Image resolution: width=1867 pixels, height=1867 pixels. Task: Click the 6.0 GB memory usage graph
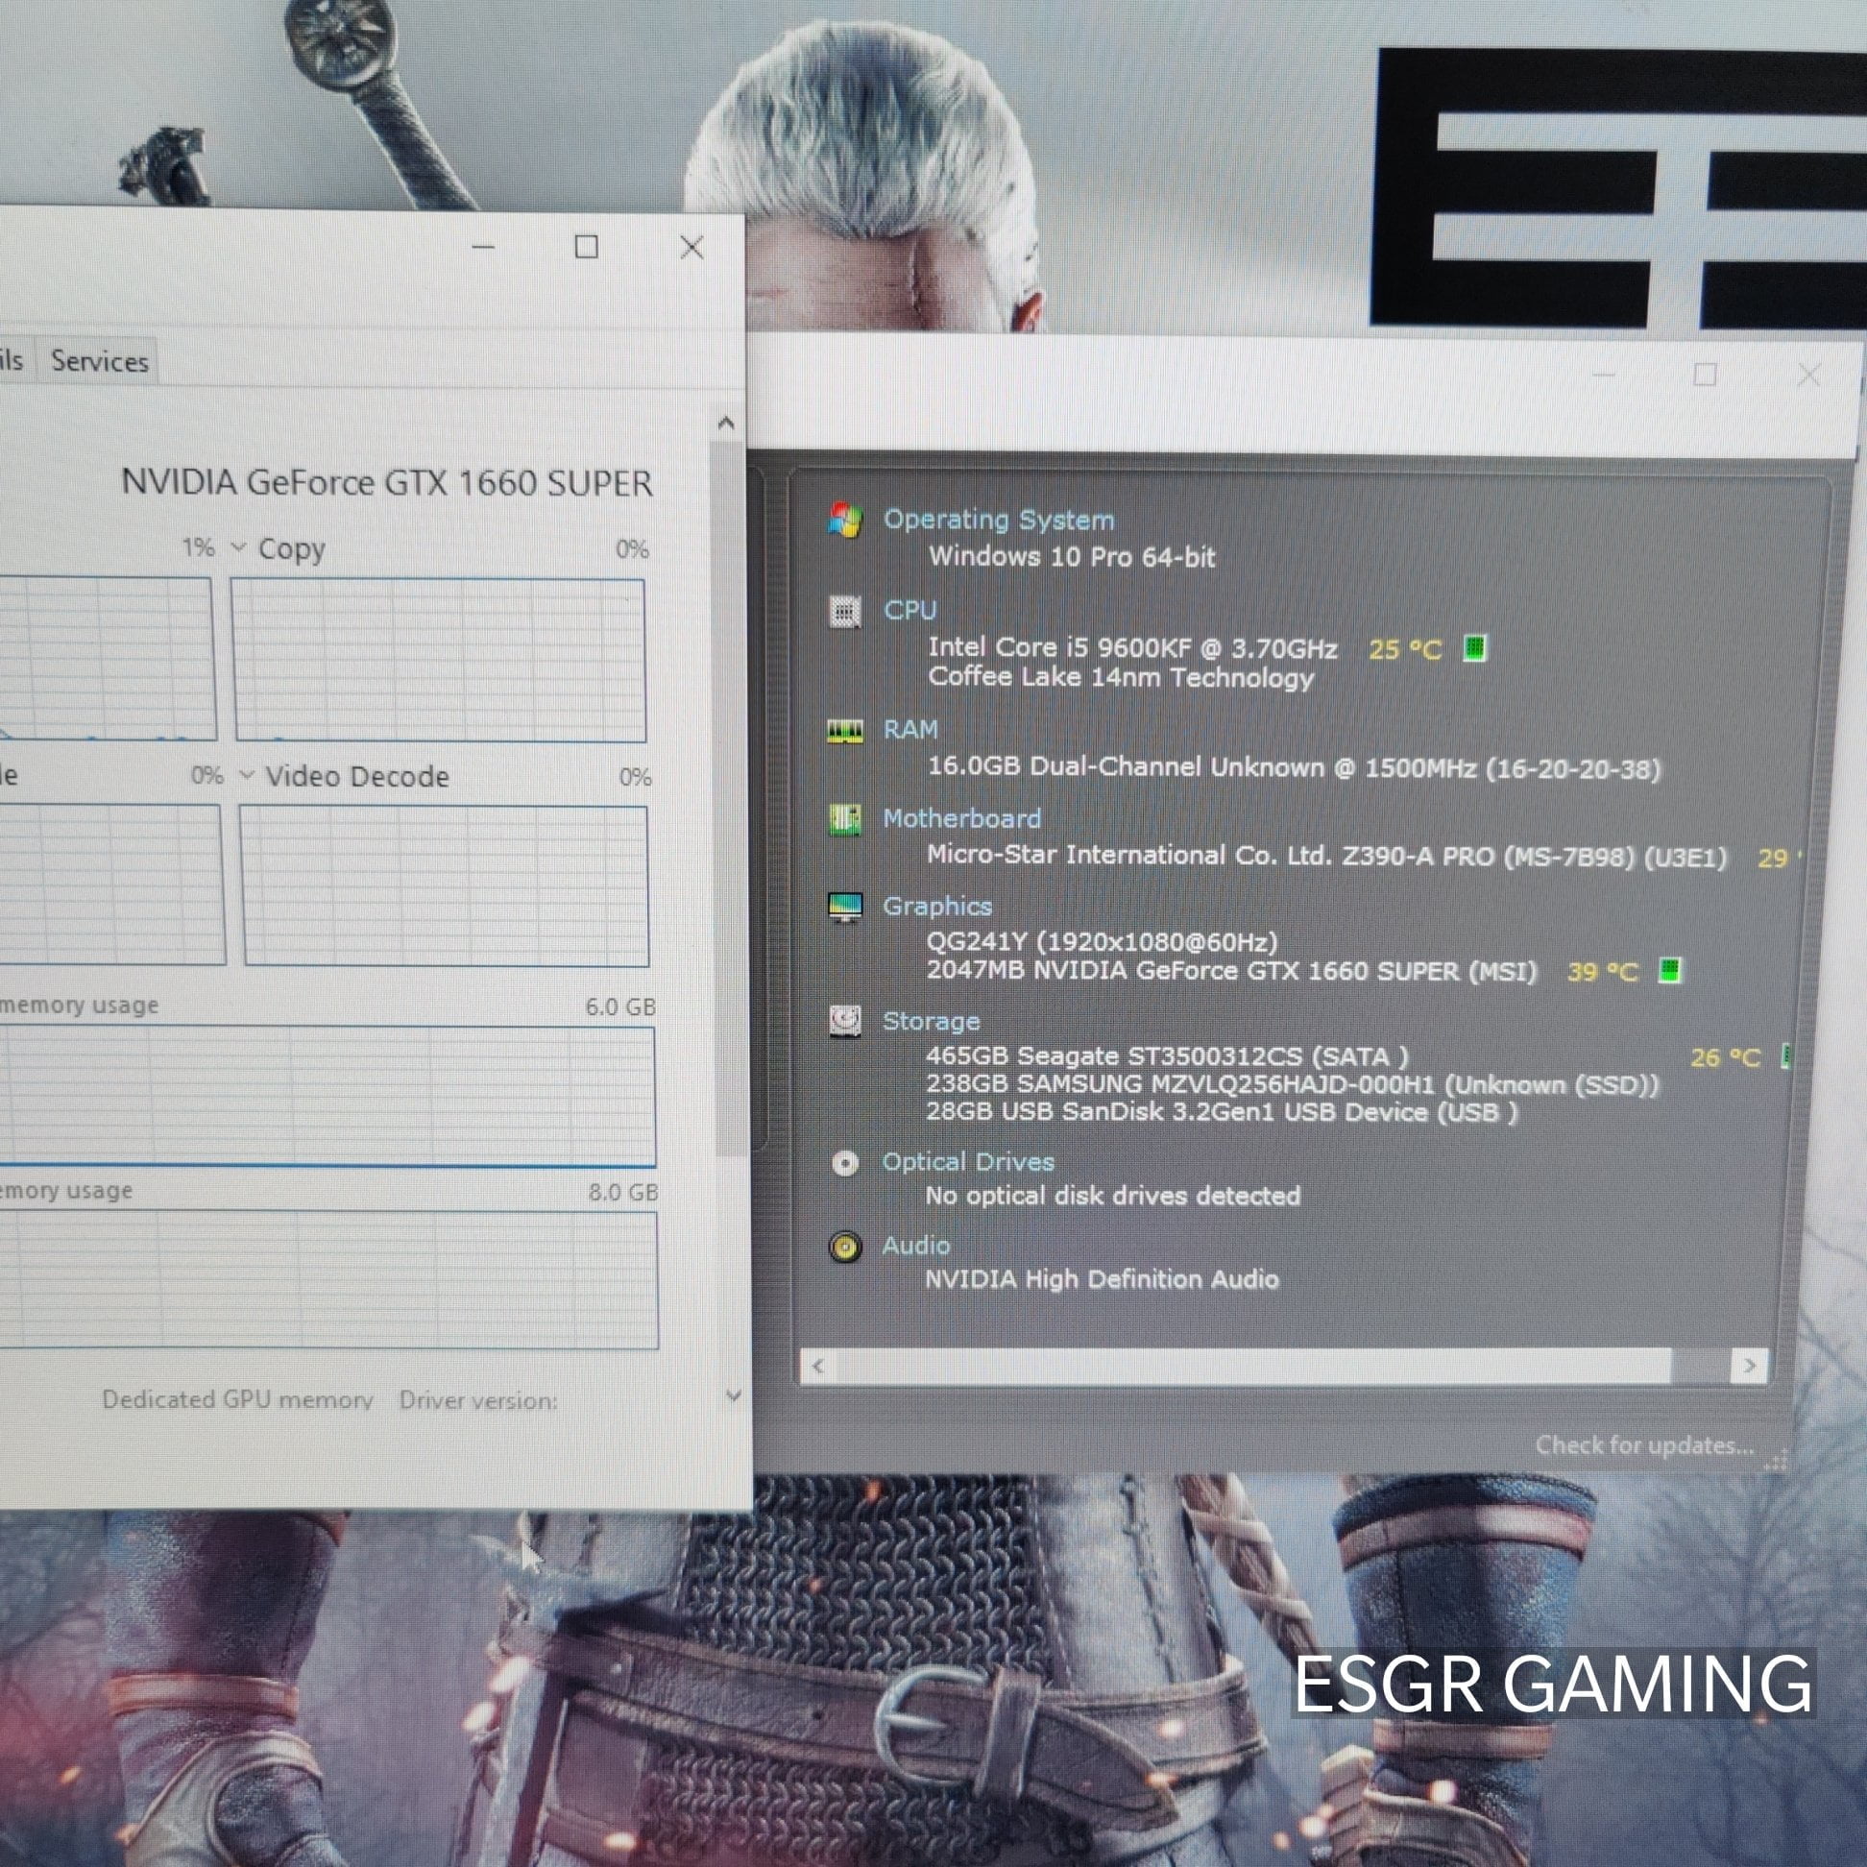tap(327, 1096)
